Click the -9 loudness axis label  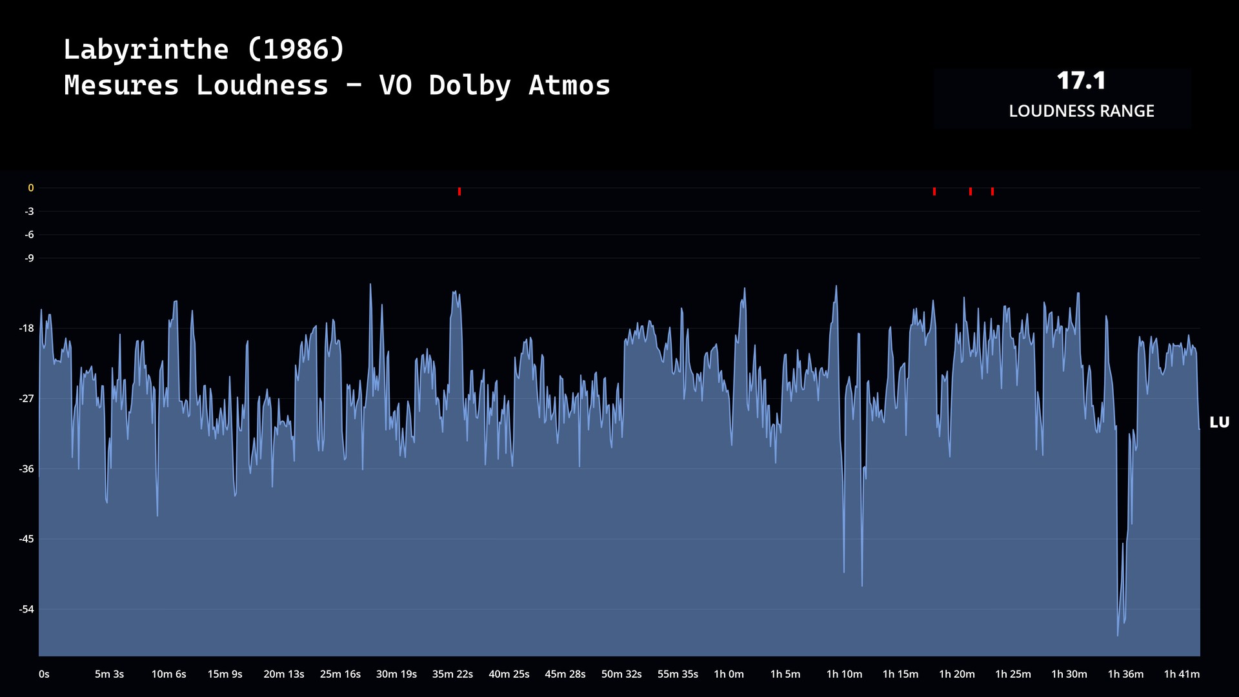[x=29, y=258]
